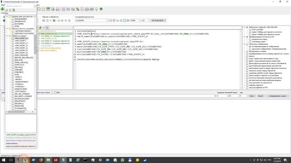Toggle 'авторизация и cookies' checkbox
This screenshot has height=163, width=291.
point(247,51)
